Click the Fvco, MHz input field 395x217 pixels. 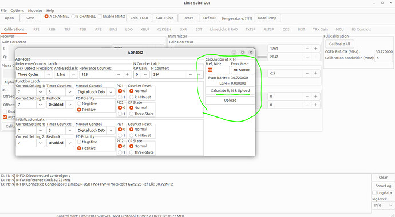pyautogui.click(x=243, y=70)
